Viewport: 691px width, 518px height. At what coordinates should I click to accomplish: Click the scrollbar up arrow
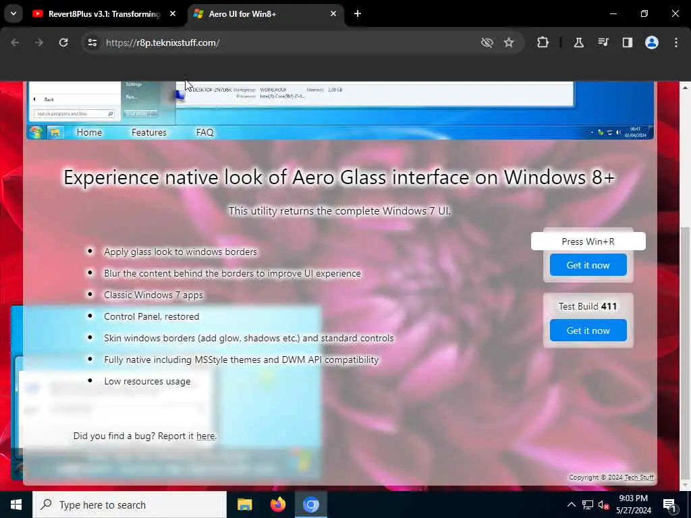click(685, 88)
